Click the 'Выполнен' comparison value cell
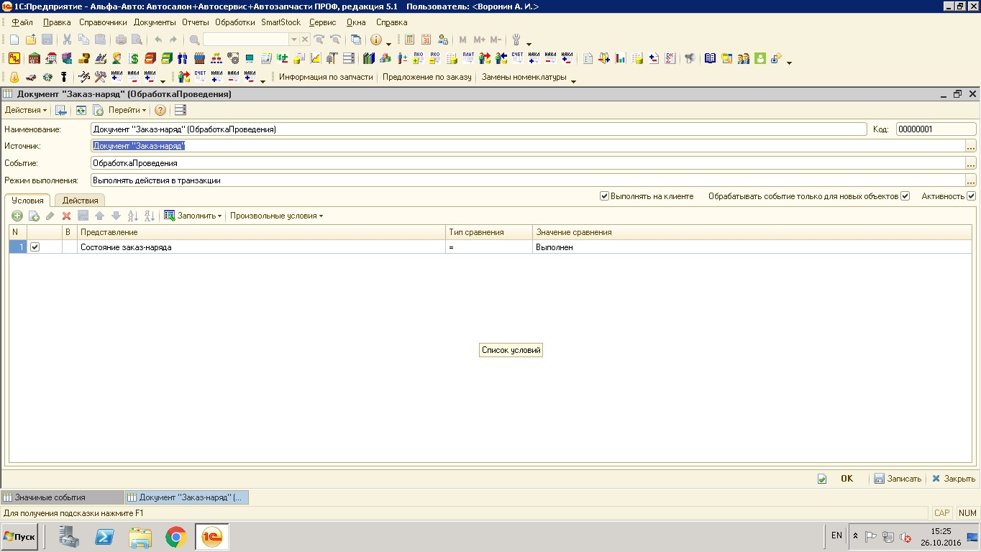This screenshot has width=981, height=552. tap(752, 247)
